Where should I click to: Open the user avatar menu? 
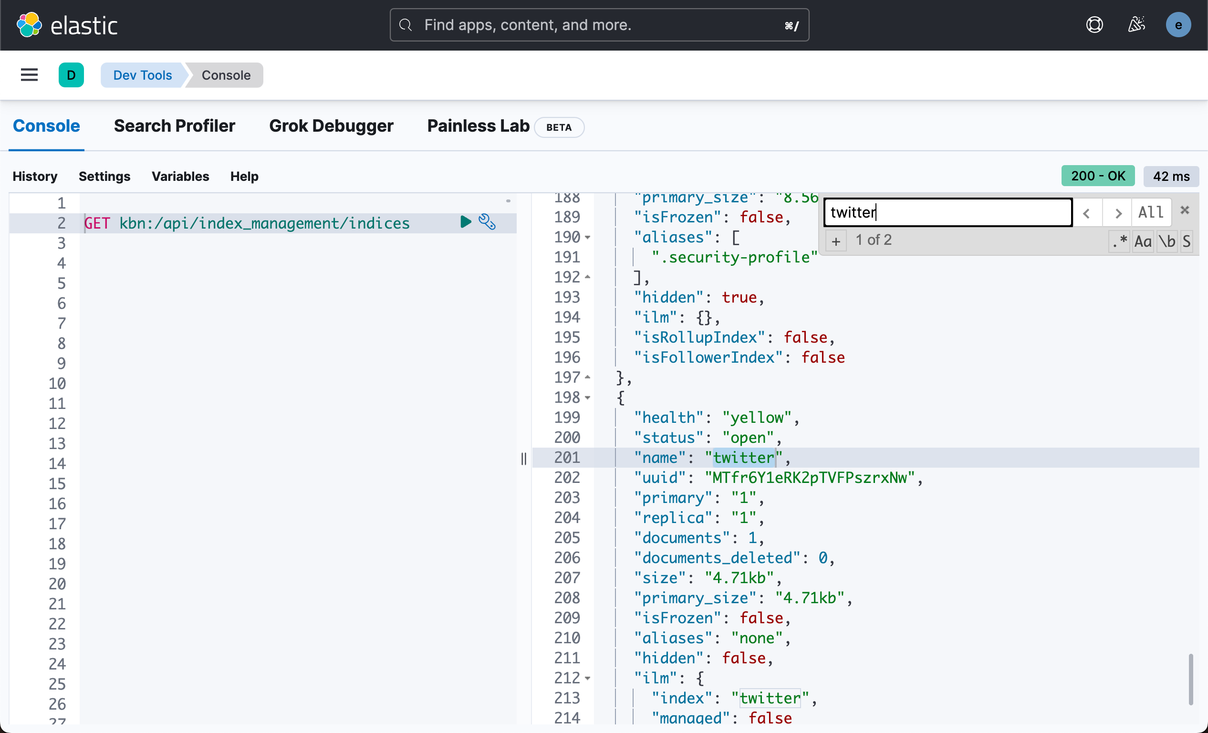pos(1178,24)
